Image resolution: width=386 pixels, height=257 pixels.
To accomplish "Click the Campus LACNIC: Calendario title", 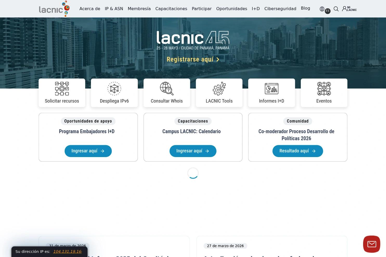I will click(x=192, y=132).
